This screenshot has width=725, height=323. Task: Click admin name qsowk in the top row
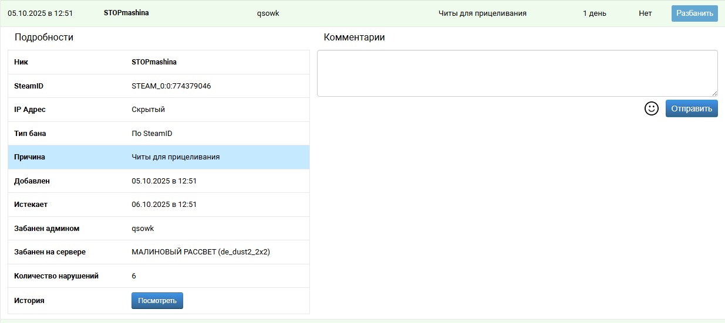(x=268, y=13)
